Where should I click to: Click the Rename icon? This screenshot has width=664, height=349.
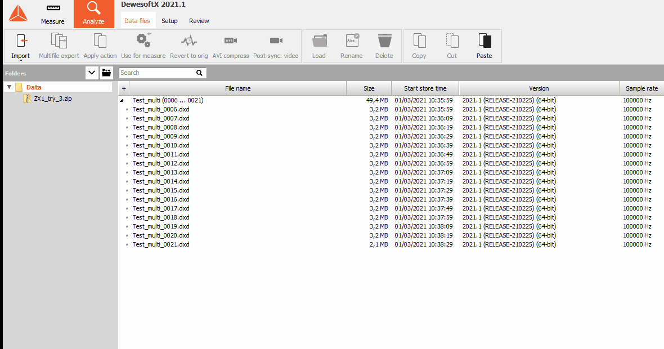tap(352, 41)
